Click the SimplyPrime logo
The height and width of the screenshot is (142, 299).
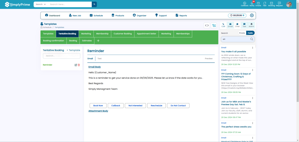[17, 4]
